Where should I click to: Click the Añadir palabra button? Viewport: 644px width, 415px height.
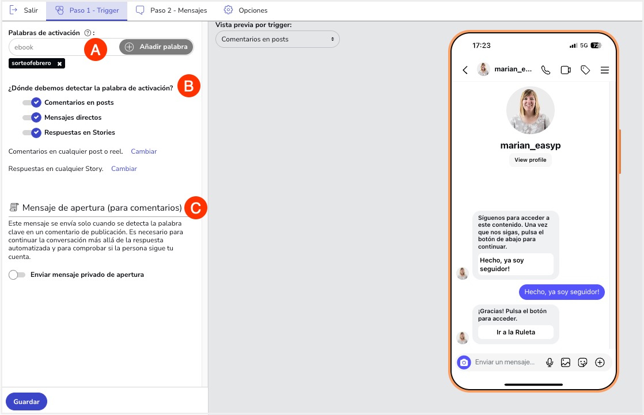click(157, 47)
